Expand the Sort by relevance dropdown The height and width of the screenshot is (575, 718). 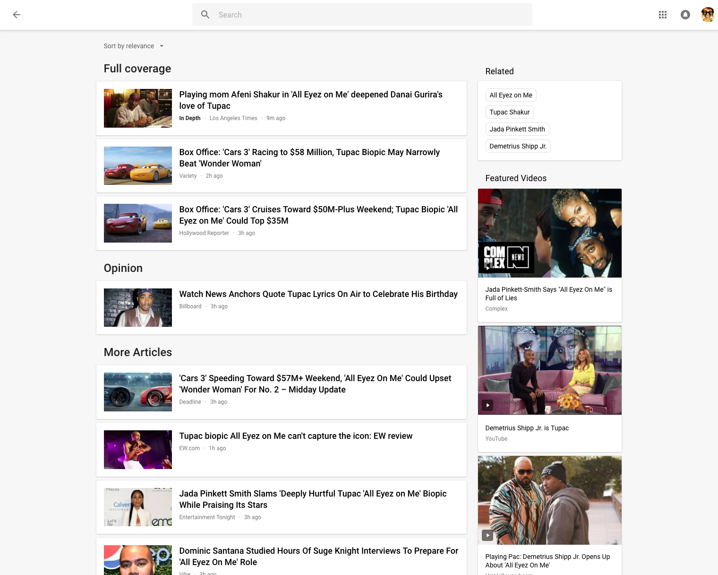pos(134,46)
